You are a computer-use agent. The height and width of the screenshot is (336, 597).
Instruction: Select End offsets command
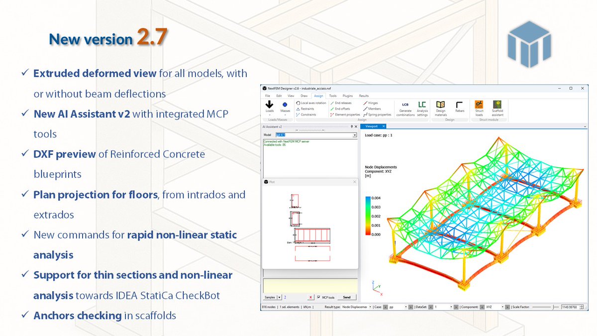tap(340, 109)
